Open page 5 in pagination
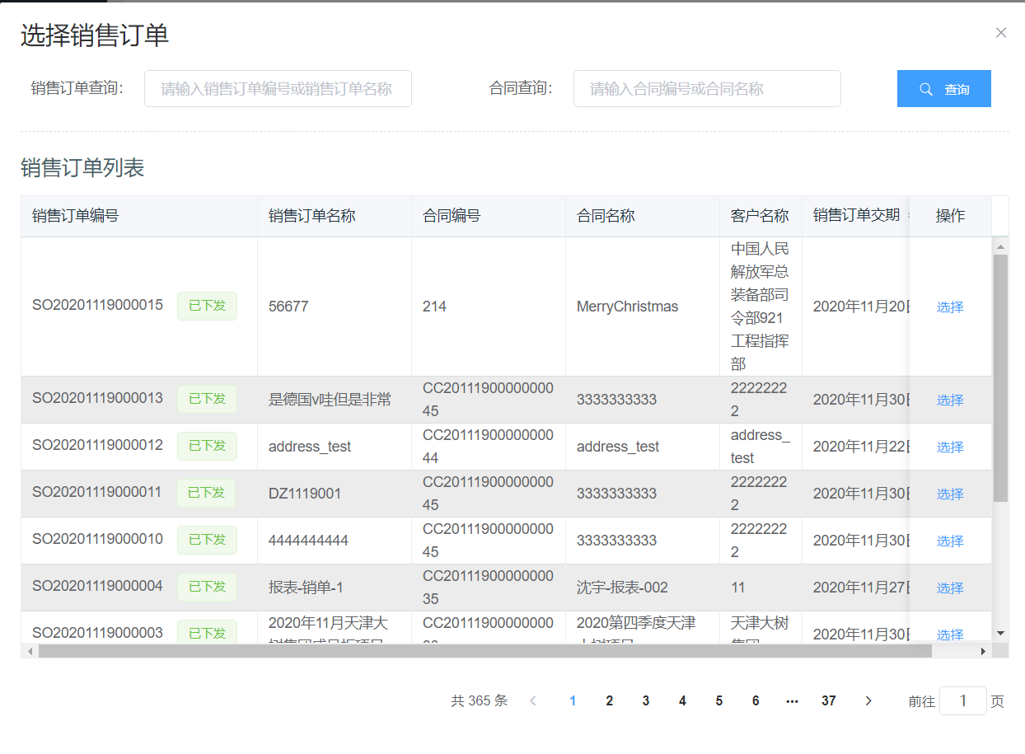 click(x=718, y=700)
